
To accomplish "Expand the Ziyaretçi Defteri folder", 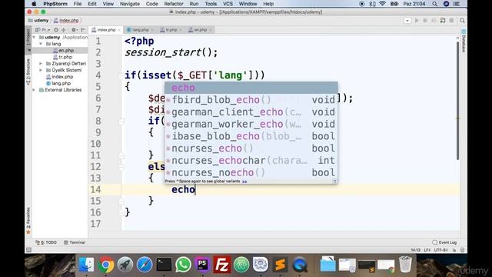I will [41, 63].
